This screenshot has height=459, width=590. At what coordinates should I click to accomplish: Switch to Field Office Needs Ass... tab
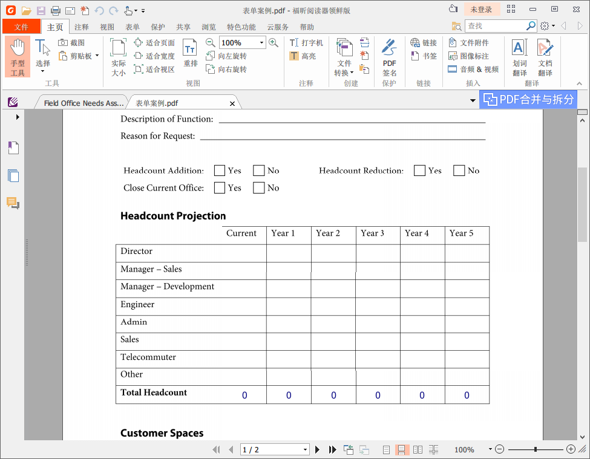click(x=83, y=103)
